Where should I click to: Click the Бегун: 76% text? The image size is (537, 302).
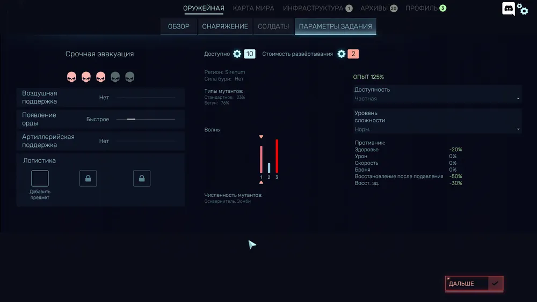tap(217, 103)
